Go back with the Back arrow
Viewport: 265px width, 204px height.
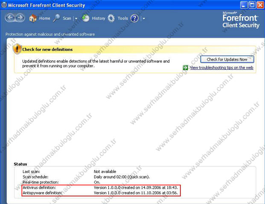pyautogui.click(x=11, y=18)
